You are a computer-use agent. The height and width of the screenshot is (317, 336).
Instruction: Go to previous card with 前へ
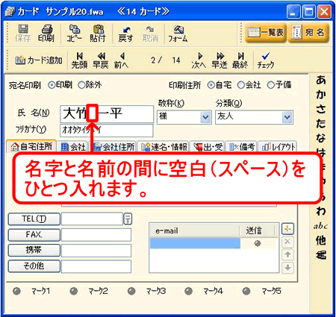coord(122,60)
